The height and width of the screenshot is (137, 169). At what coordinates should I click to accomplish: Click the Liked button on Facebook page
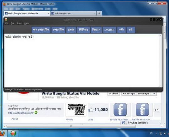coord(114,94)
